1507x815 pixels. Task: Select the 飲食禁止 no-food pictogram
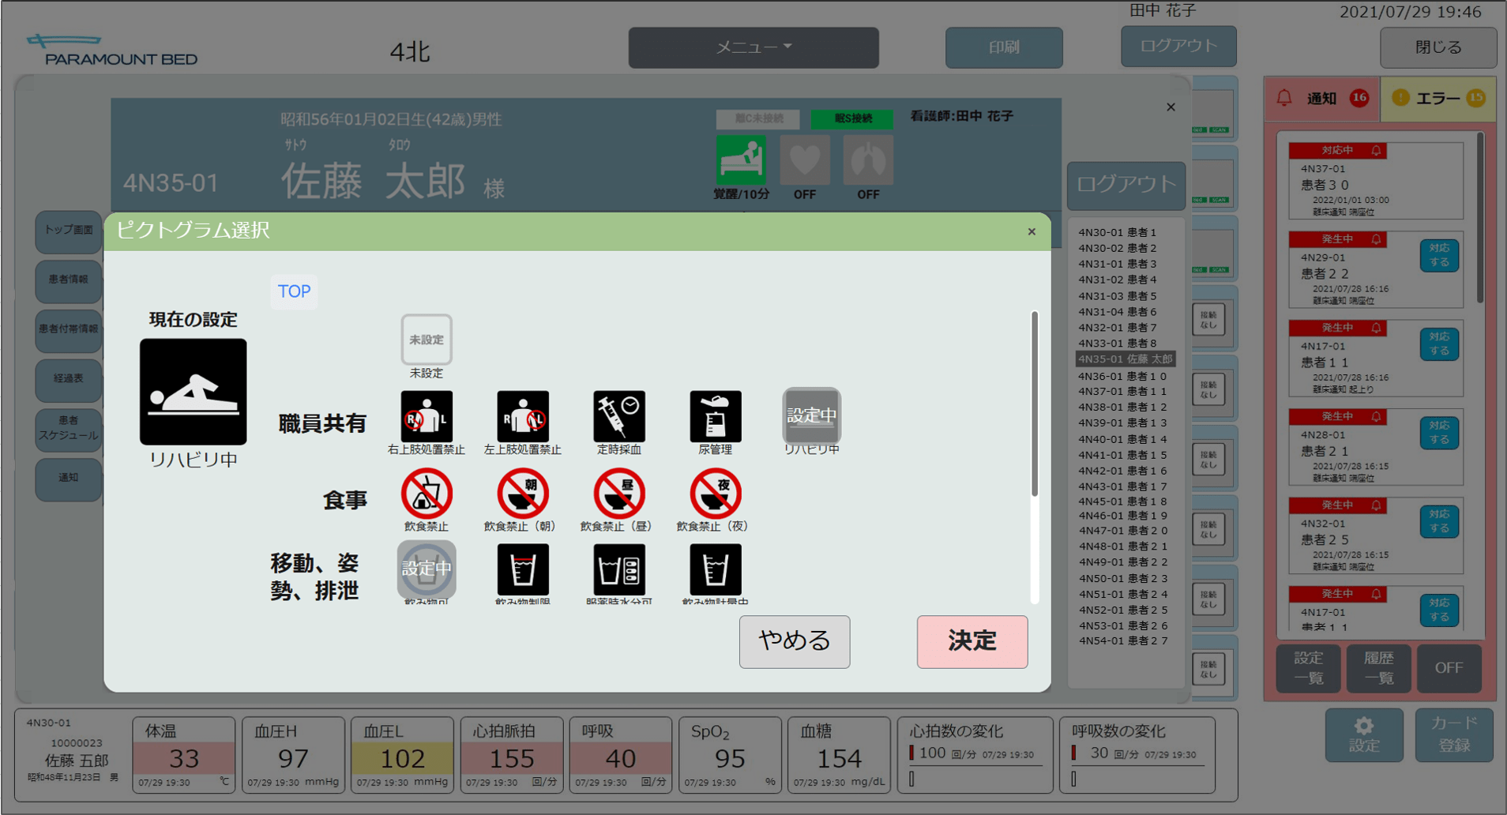pyautogui.click(x=426, y=494)
